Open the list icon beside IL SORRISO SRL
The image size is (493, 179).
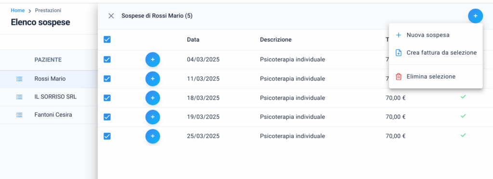pyautogui.click(x=19, y=97)
